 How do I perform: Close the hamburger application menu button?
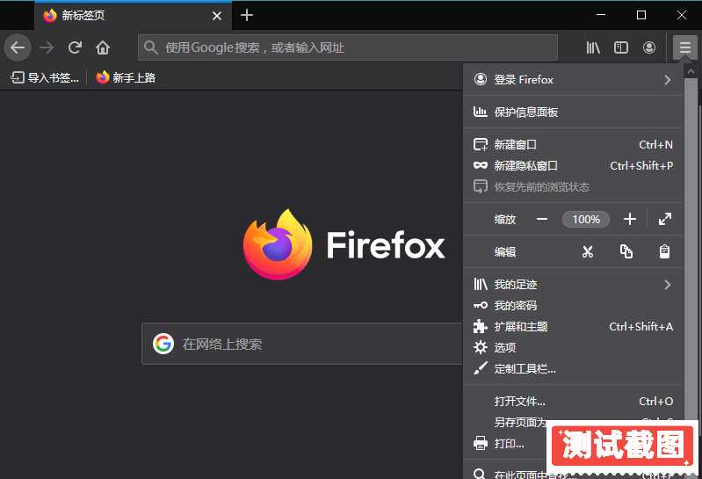tap(684, 47)
